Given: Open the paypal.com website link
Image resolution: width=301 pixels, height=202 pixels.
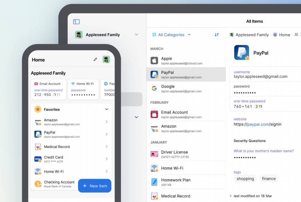Looking at the screenshot, I should click(x=258, y=124).
